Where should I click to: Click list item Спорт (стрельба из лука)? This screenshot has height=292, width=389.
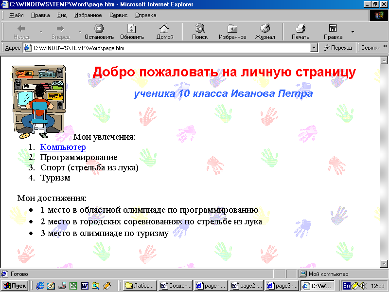(x=89, y=167)
